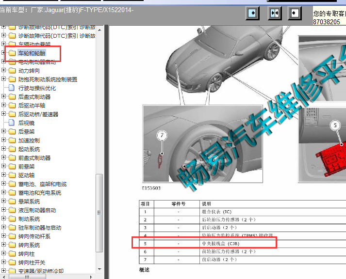Click the 后启动器 (2个) table cell
346x279 pixels.
pos(219,228)
